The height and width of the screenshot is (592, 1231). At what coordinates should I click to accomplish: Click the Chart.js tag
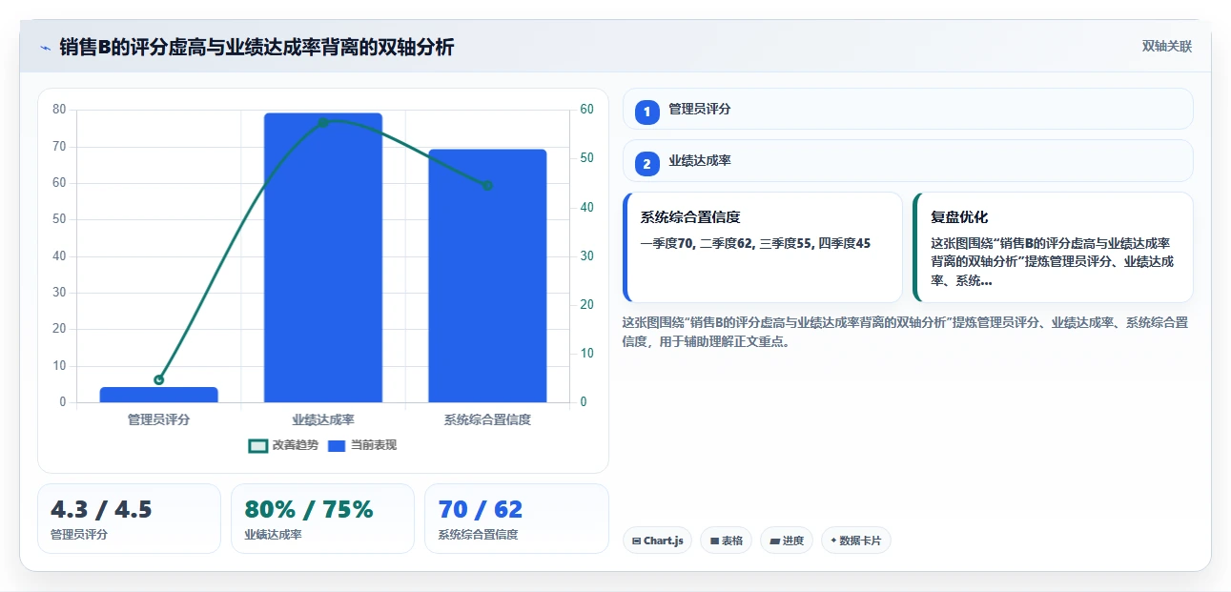(657, 541)
